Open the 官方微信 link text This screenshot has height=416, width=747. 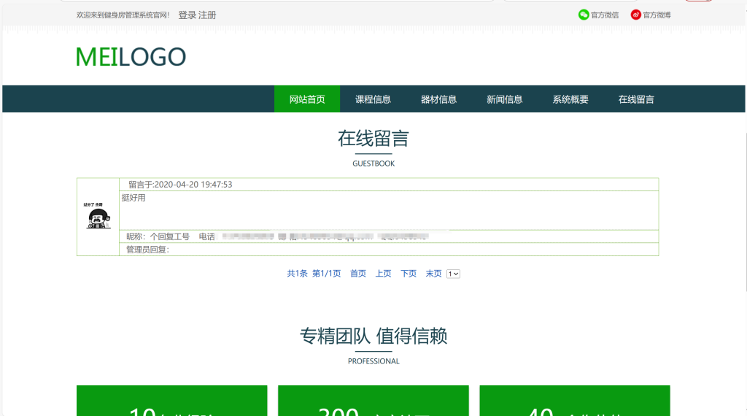coord(605,15)
